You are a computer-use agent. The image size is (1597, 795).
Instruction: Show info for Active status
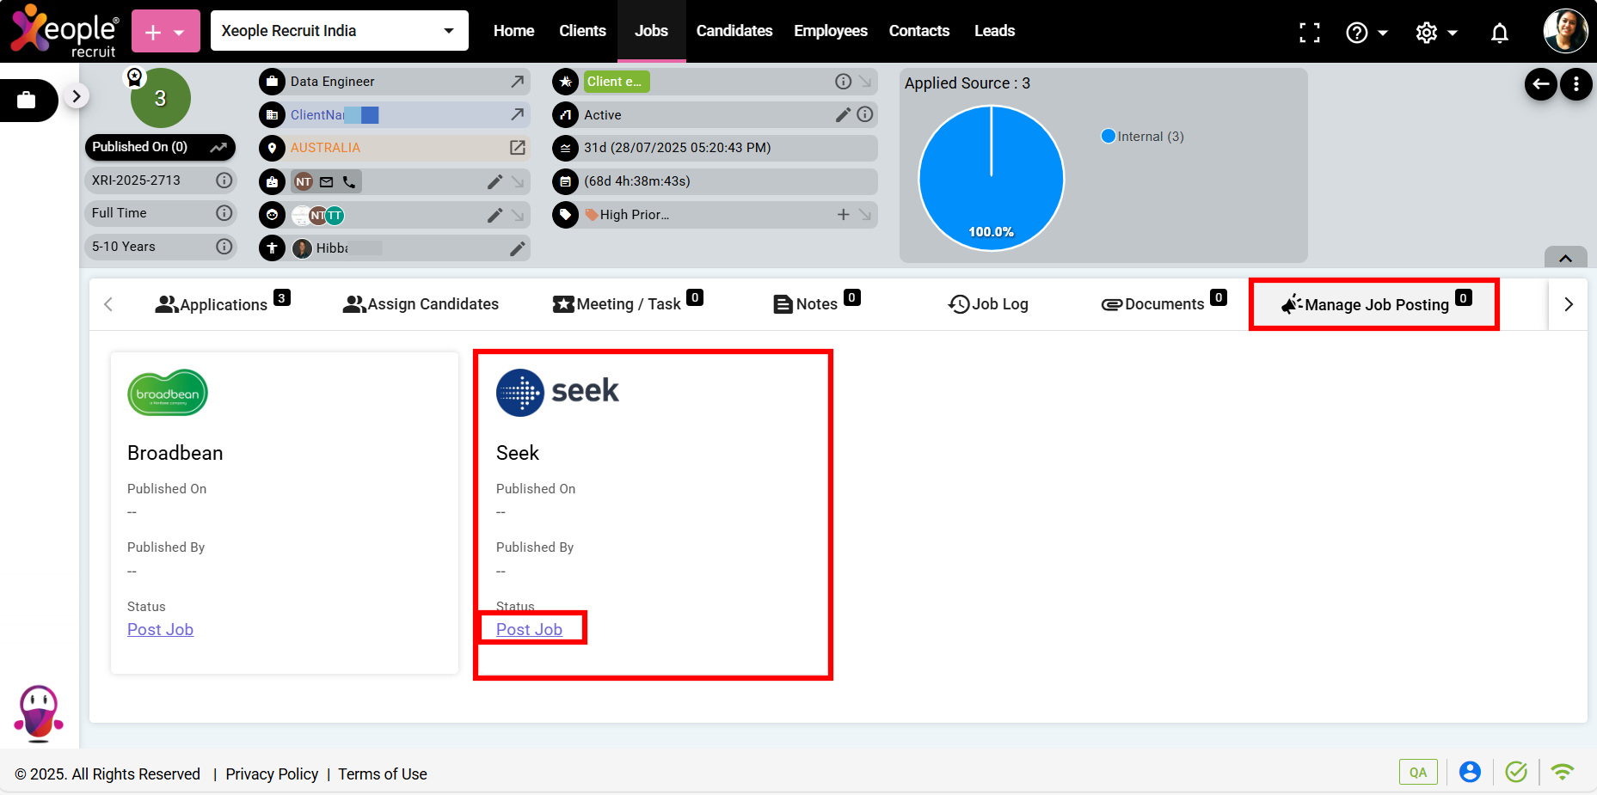(865, 114)
